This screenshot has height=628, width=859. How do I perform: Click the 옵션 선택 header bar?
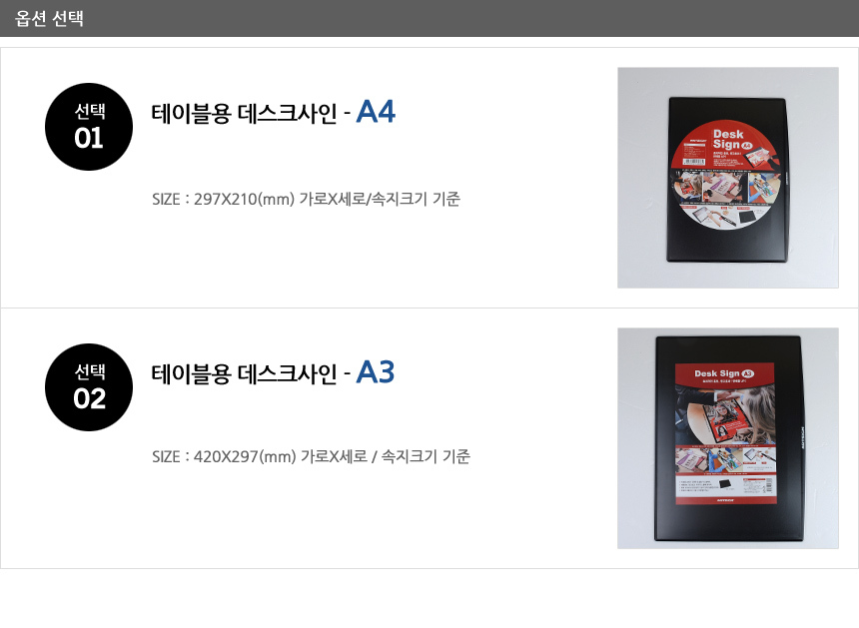pos(429,18)
